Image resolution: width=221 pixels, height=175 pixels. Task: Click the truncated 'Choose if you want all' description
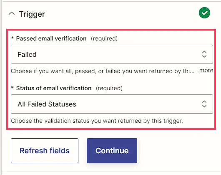(103, 71)
